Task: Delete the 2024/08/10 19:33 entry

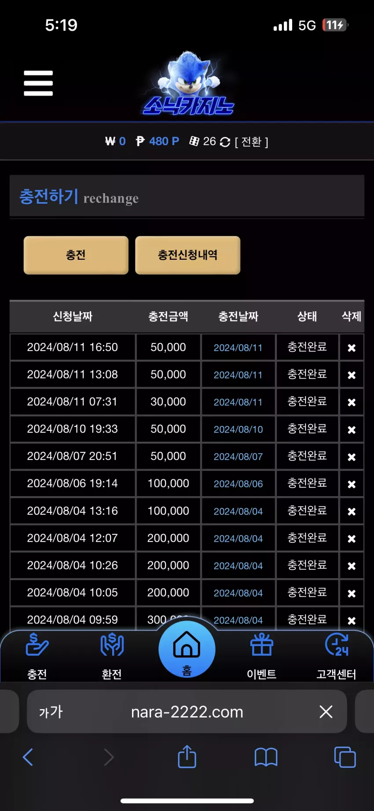Action: [x=352, y=430]
